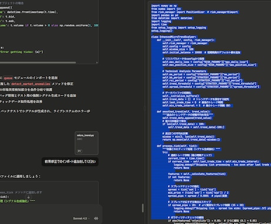This screenshot has height=224, width=271.
Task: Click the line 'import logging' in the code panel
Action: (x=161, y=21)
